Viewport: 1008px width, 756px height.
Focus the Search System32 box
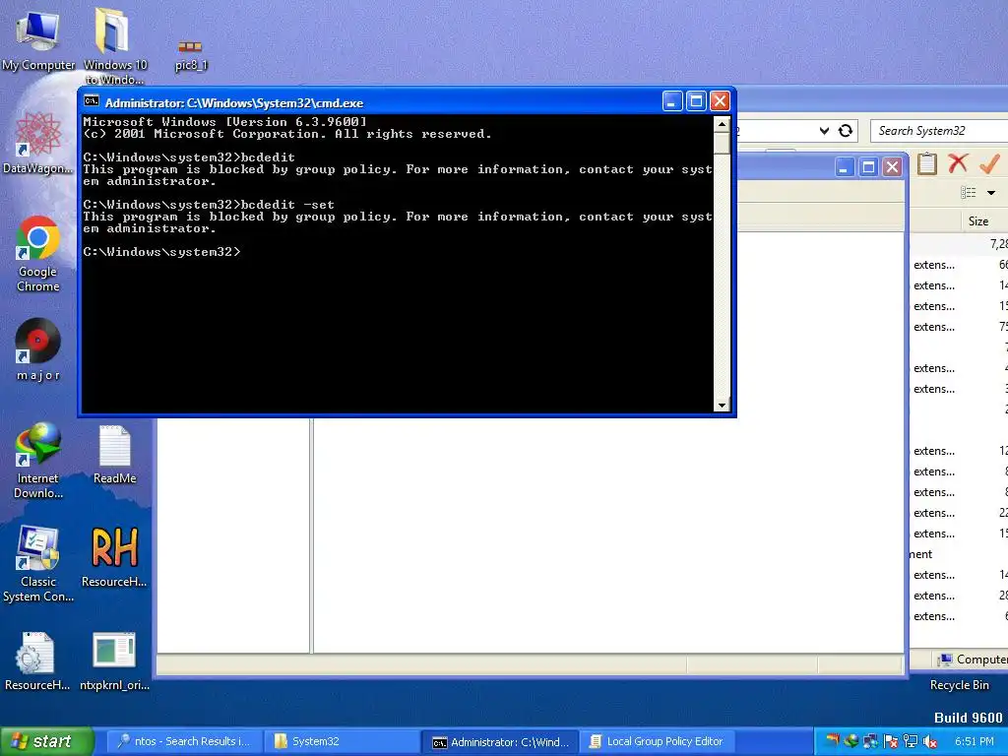[x=938, y=131]
